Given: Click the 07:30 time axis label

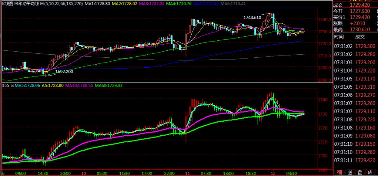Looking at the screenshot, I should tap(206, 173).
